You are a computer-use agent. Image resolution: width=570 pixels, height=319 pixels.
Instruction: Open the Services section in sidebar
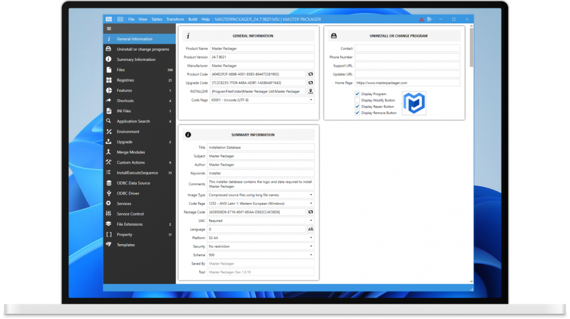coord(139,204)
